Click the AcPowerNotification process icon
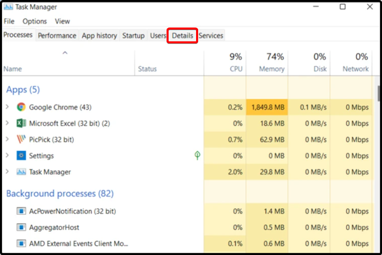The width and height of the screenshot is (382, 255). coord(21,211)
